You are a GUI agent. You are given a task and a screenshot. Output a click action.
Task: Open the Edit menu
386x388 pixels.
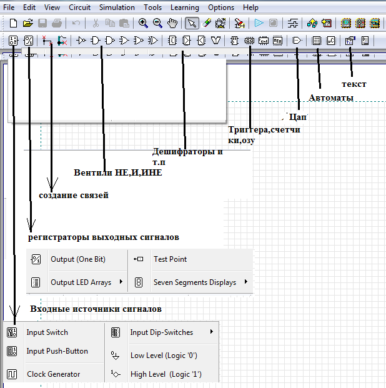pyautogui.click(x=29, y=7)
